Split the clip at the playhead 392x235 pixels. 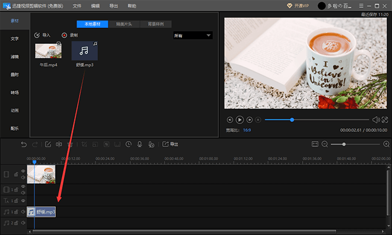(x=59, y=145)
